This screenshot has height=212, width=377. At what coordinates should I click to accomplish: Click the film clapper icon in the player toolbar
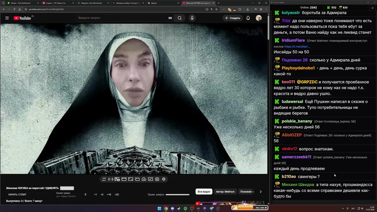tap(124, 179)
